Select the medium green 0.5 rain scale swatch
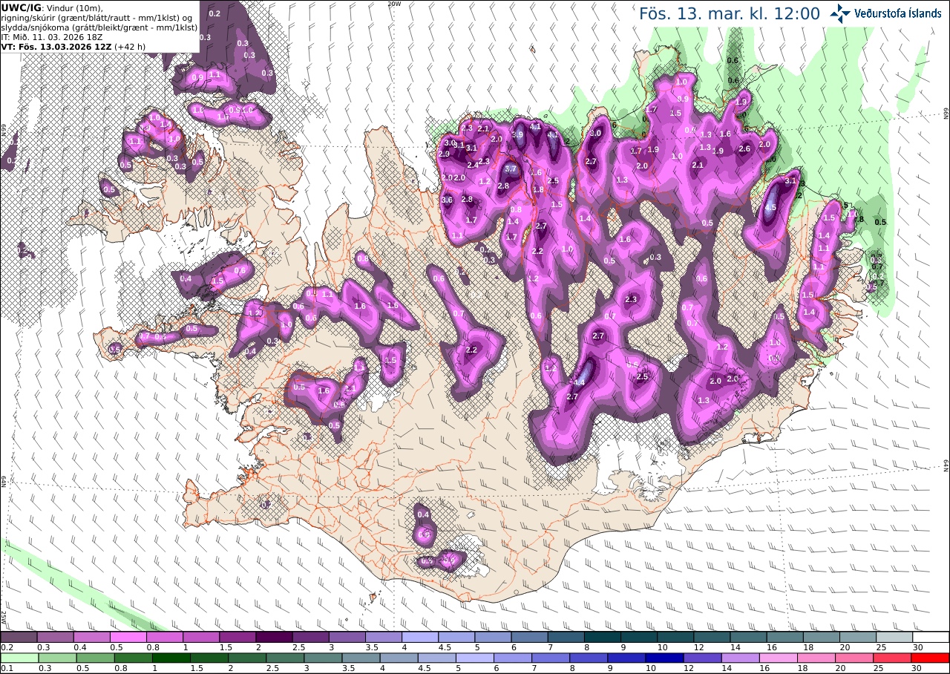 (x=95, y=658)
